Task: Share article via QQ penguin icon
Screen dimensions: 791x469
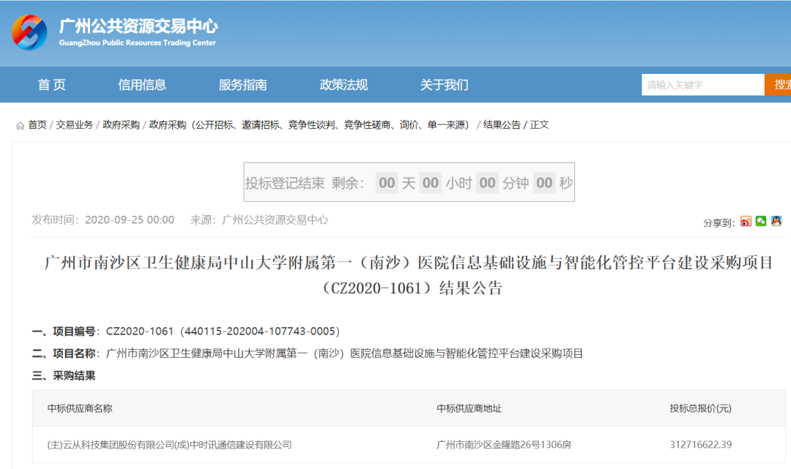Action: coord(776,222)
